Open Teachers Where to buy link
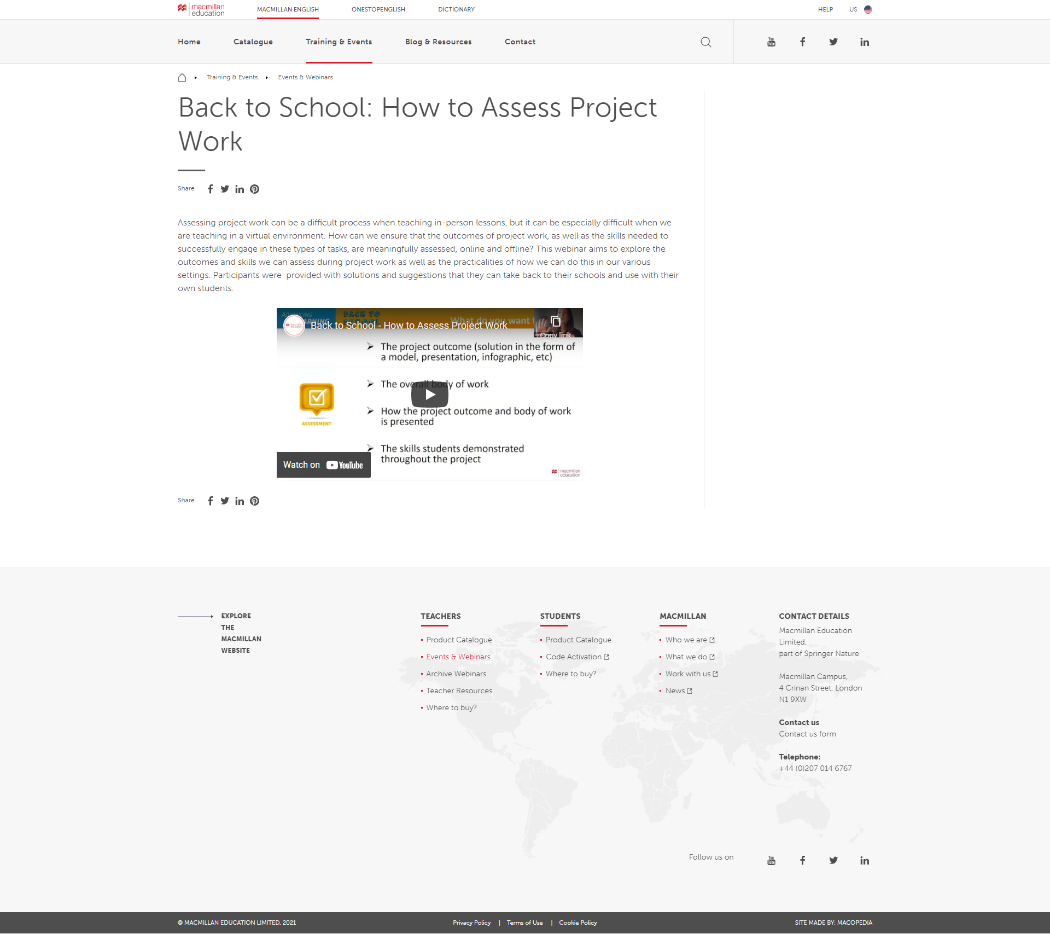The height and width of the screenshot is (934, 1050). [x=451, y=708]
